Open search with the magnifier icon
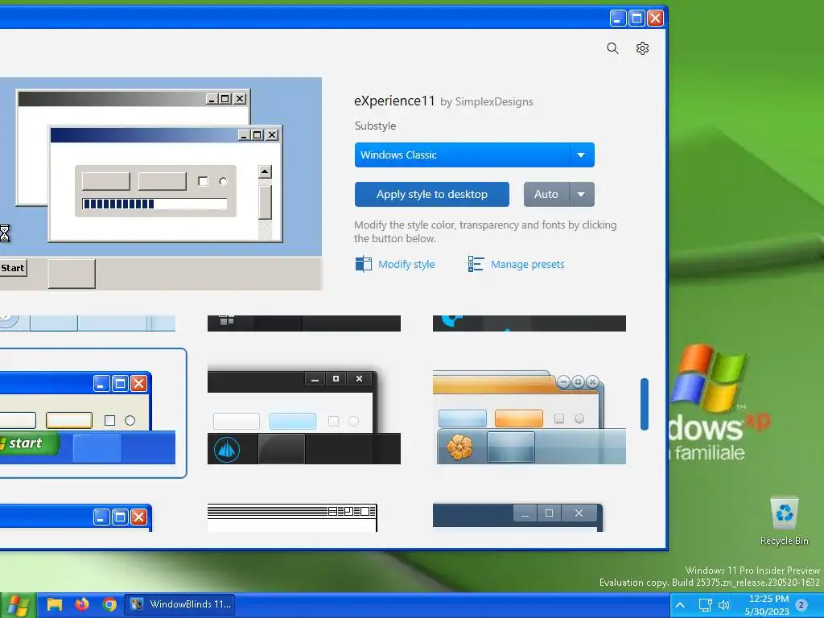 tap(612, 48)
